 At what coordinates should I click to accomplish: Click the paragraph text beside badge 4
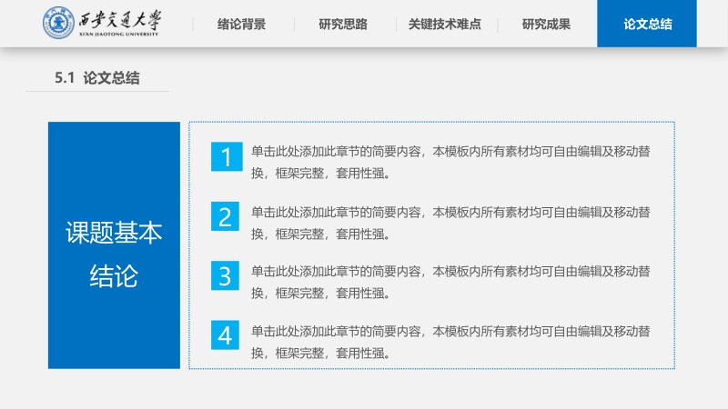click(x=450, y=343)
